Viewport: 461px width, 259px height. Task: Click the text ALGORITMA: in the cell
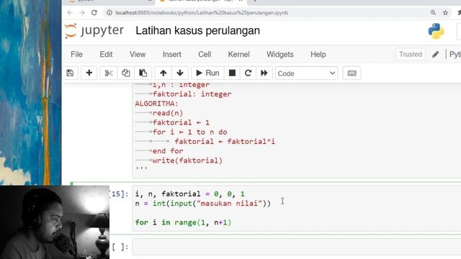(157, 104)
